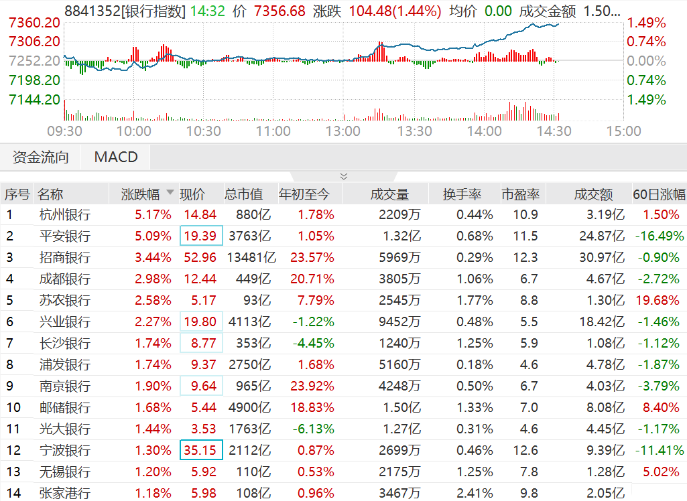Image resolution: width=687 pixels, height=501 pixels.
Task: Click the 7360.20 top price axis label
Action: coord(34,22)
